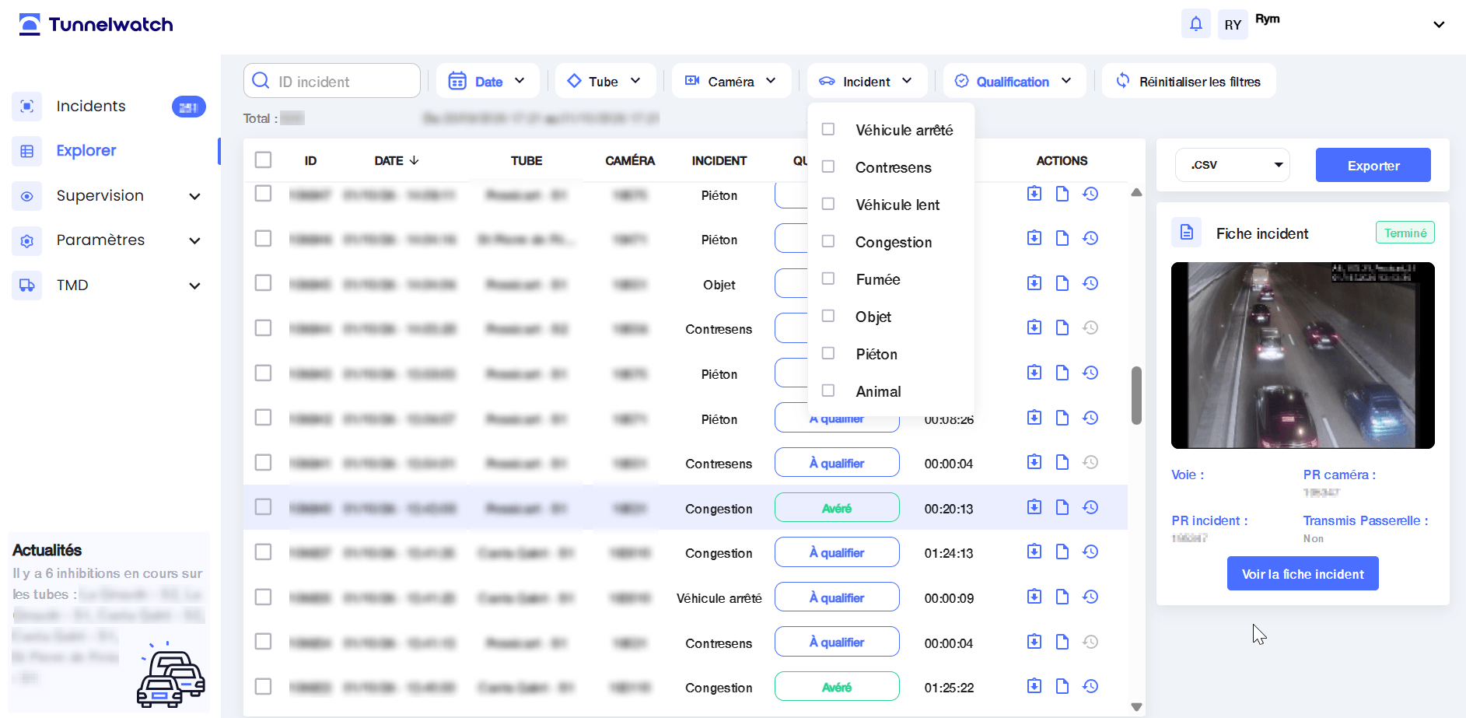Open file icon for the 00:08:26 row
This screenshot has width=1466, height=718.
tap(1062, 418)
